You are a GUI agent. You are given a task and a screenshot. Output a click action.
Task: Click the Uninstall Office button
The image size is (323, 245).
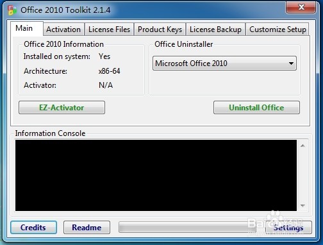pyautogui.click(x=256, y=108)
